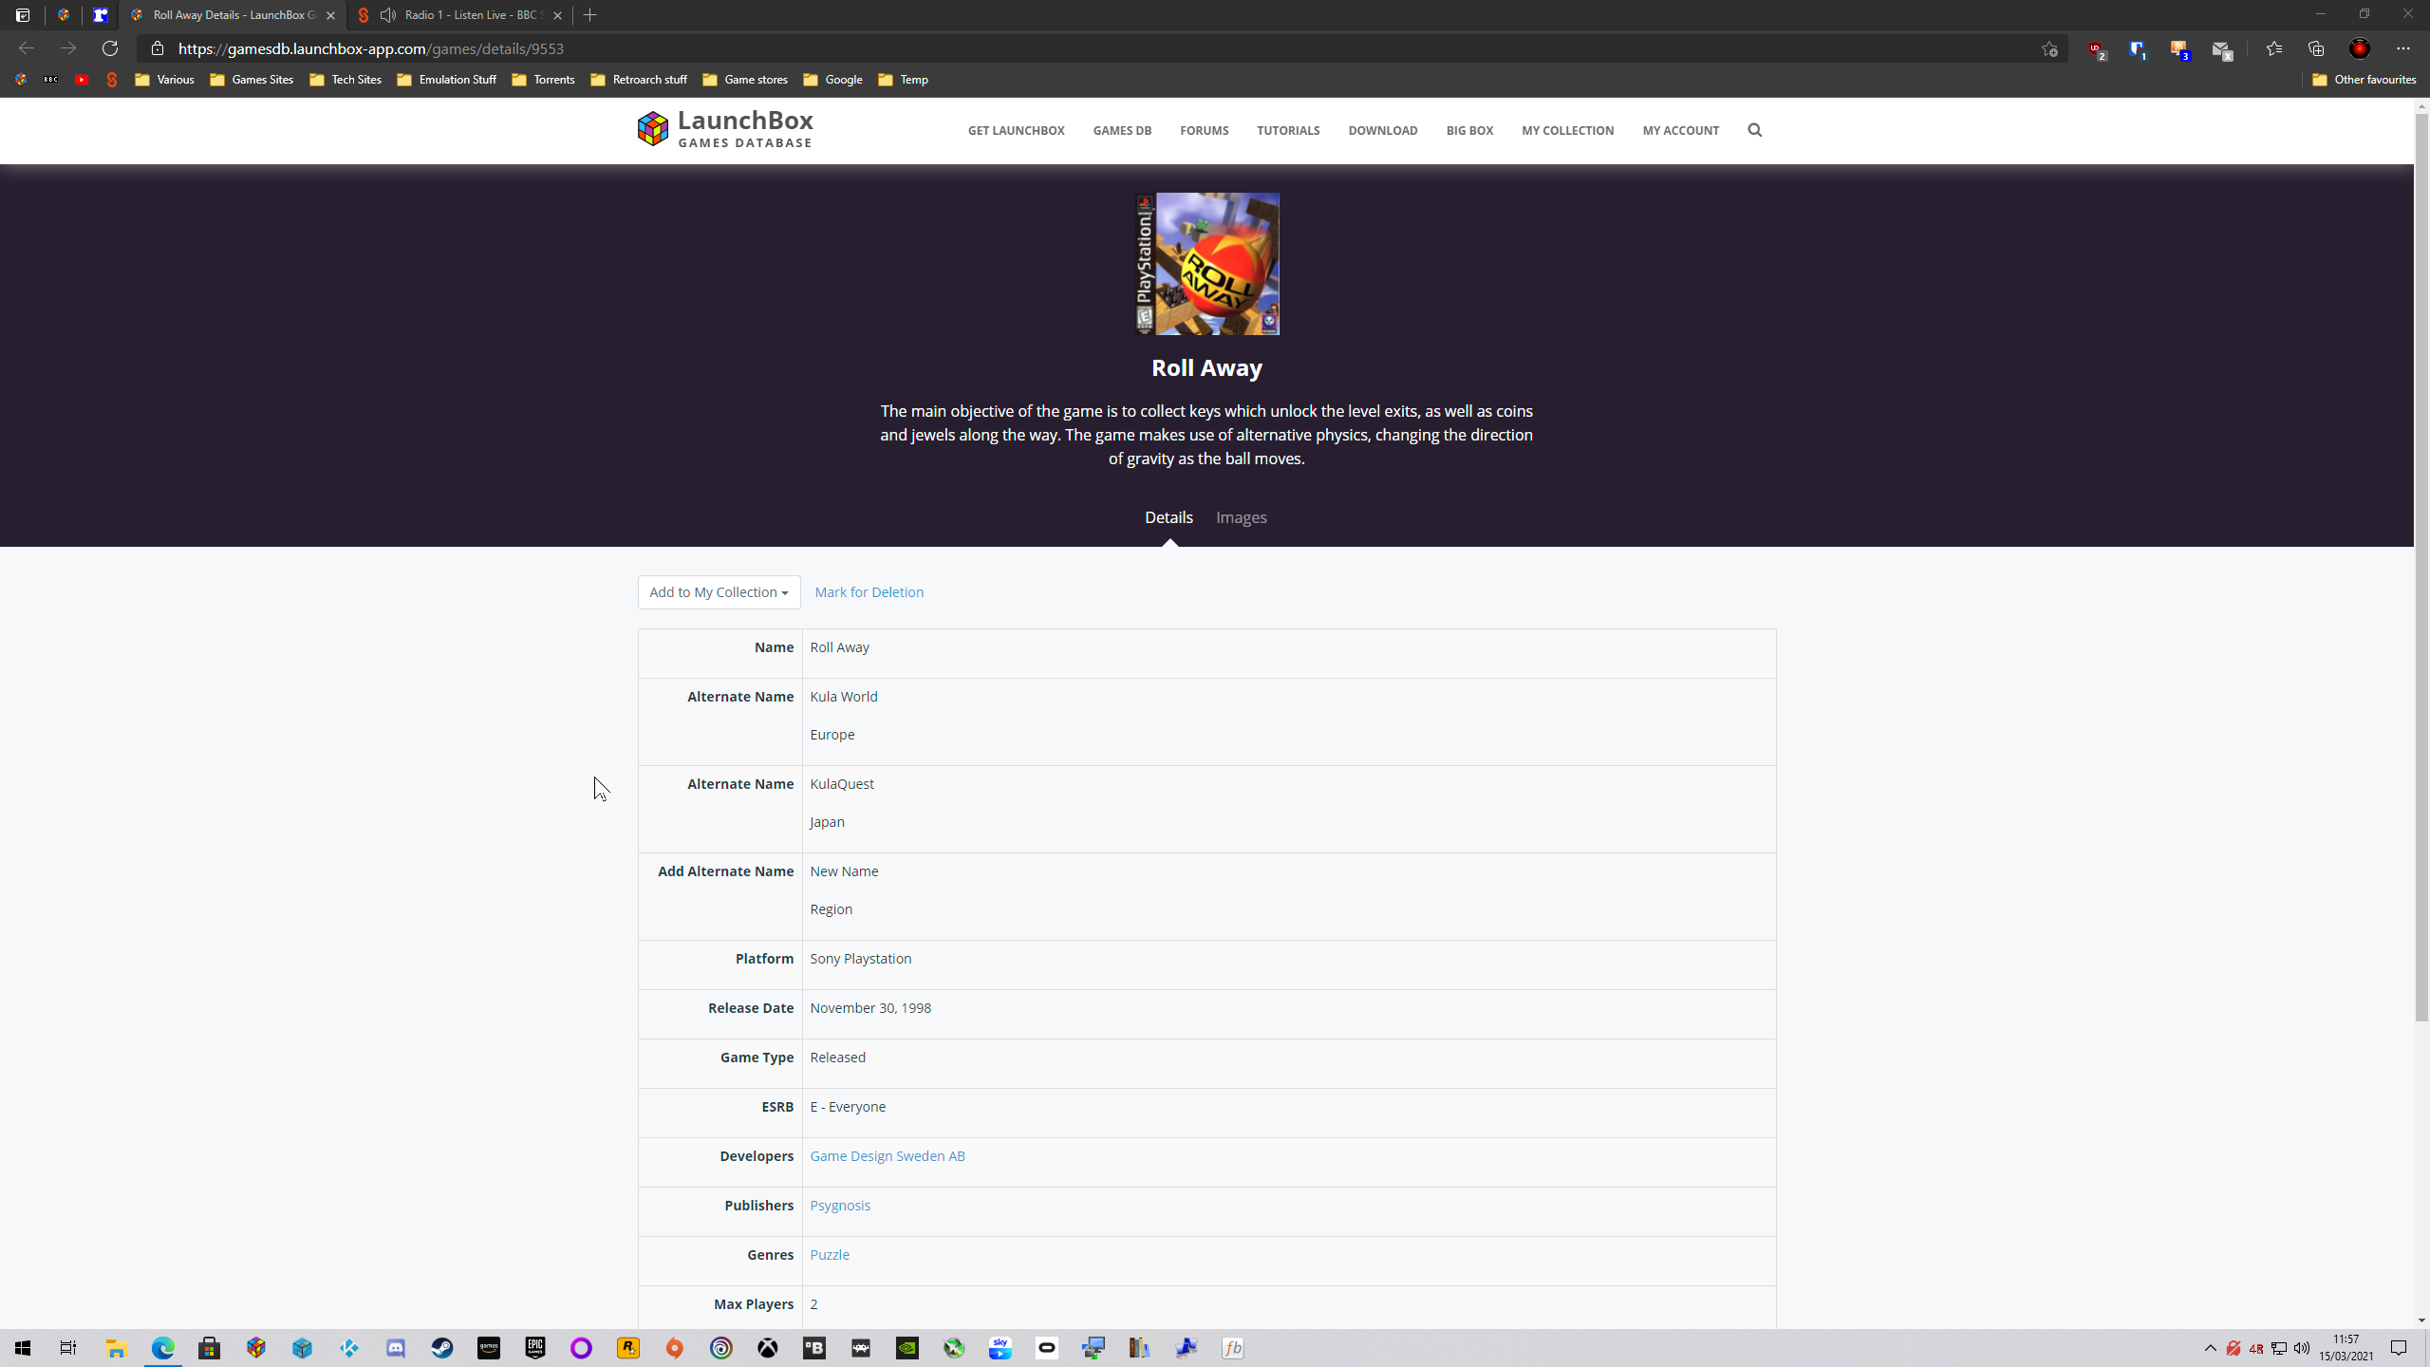2430x1367 pixels.
Task: Click the site lock icon in address bar
Action: click(158, 48)
